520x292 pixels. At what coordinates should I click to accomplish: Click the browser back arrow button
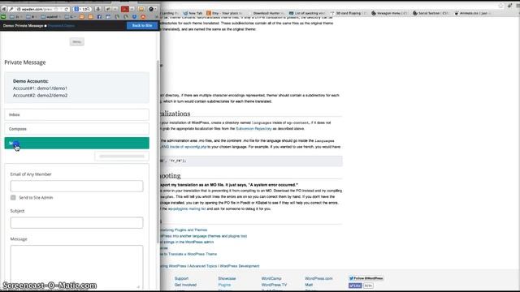4,9
